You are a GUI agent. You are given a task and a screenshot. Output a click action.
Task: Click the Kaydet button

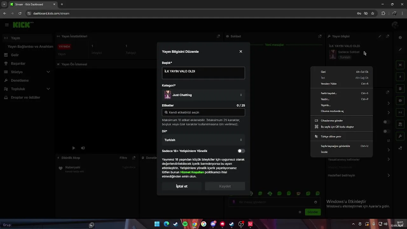[225, 186]
